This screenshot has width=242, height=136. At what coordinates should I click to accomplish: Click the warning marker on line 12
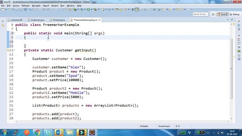pos(8,50)
